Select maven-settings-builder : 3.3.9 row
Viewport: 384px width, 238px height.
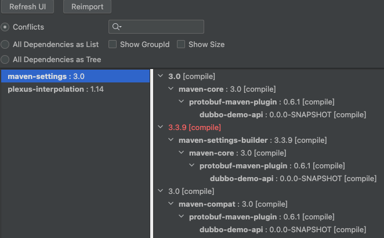pos(252,140)
